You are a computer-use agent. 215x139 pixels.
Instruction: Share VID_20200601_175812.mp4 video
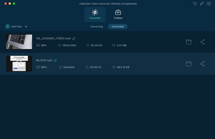pos(202,42)
